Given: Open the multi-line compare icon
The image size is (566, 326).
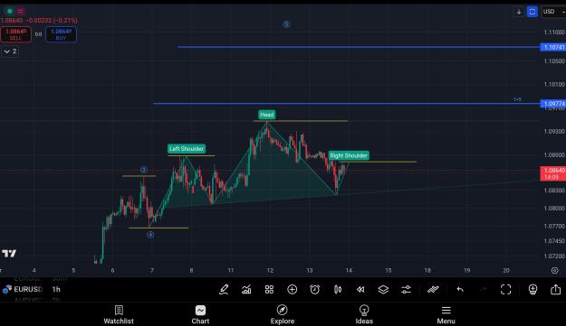Looking at the screenshot, I should tap(433, 289).
